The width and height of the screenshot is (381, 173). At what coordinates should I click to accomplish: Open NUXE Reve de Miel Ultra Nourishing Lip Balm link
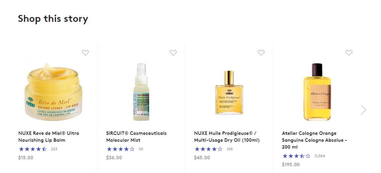49,137
